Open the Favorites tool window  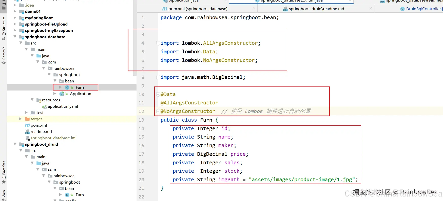(4, 172)
